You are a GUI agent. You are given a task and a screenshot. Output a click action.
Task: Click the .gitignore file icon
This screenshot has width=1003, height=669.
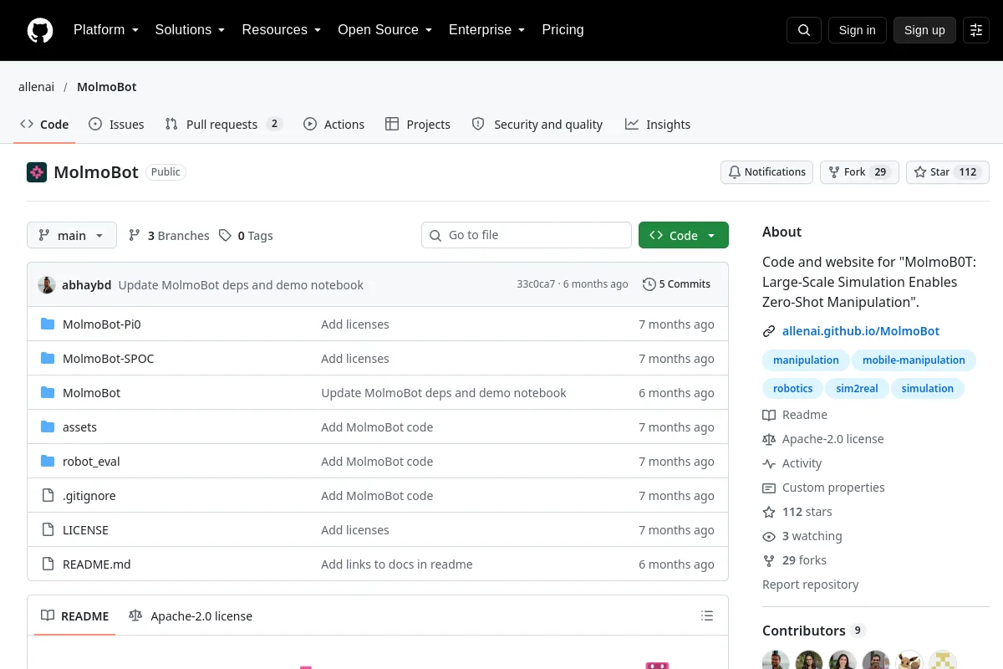click(x=48, y=496)
